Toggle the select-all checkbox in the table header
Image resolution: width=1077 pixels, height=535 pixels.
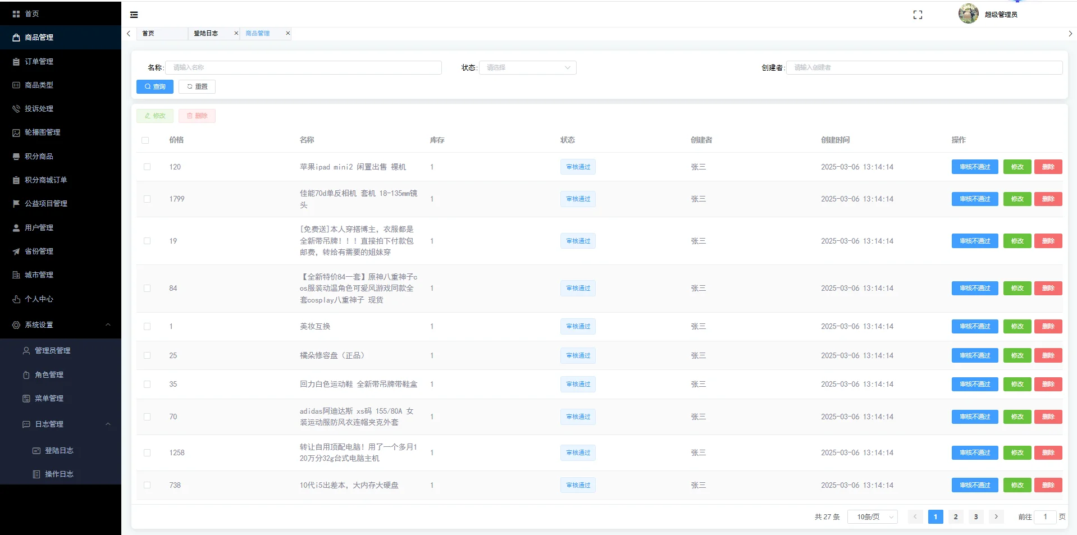pos(147,140)
